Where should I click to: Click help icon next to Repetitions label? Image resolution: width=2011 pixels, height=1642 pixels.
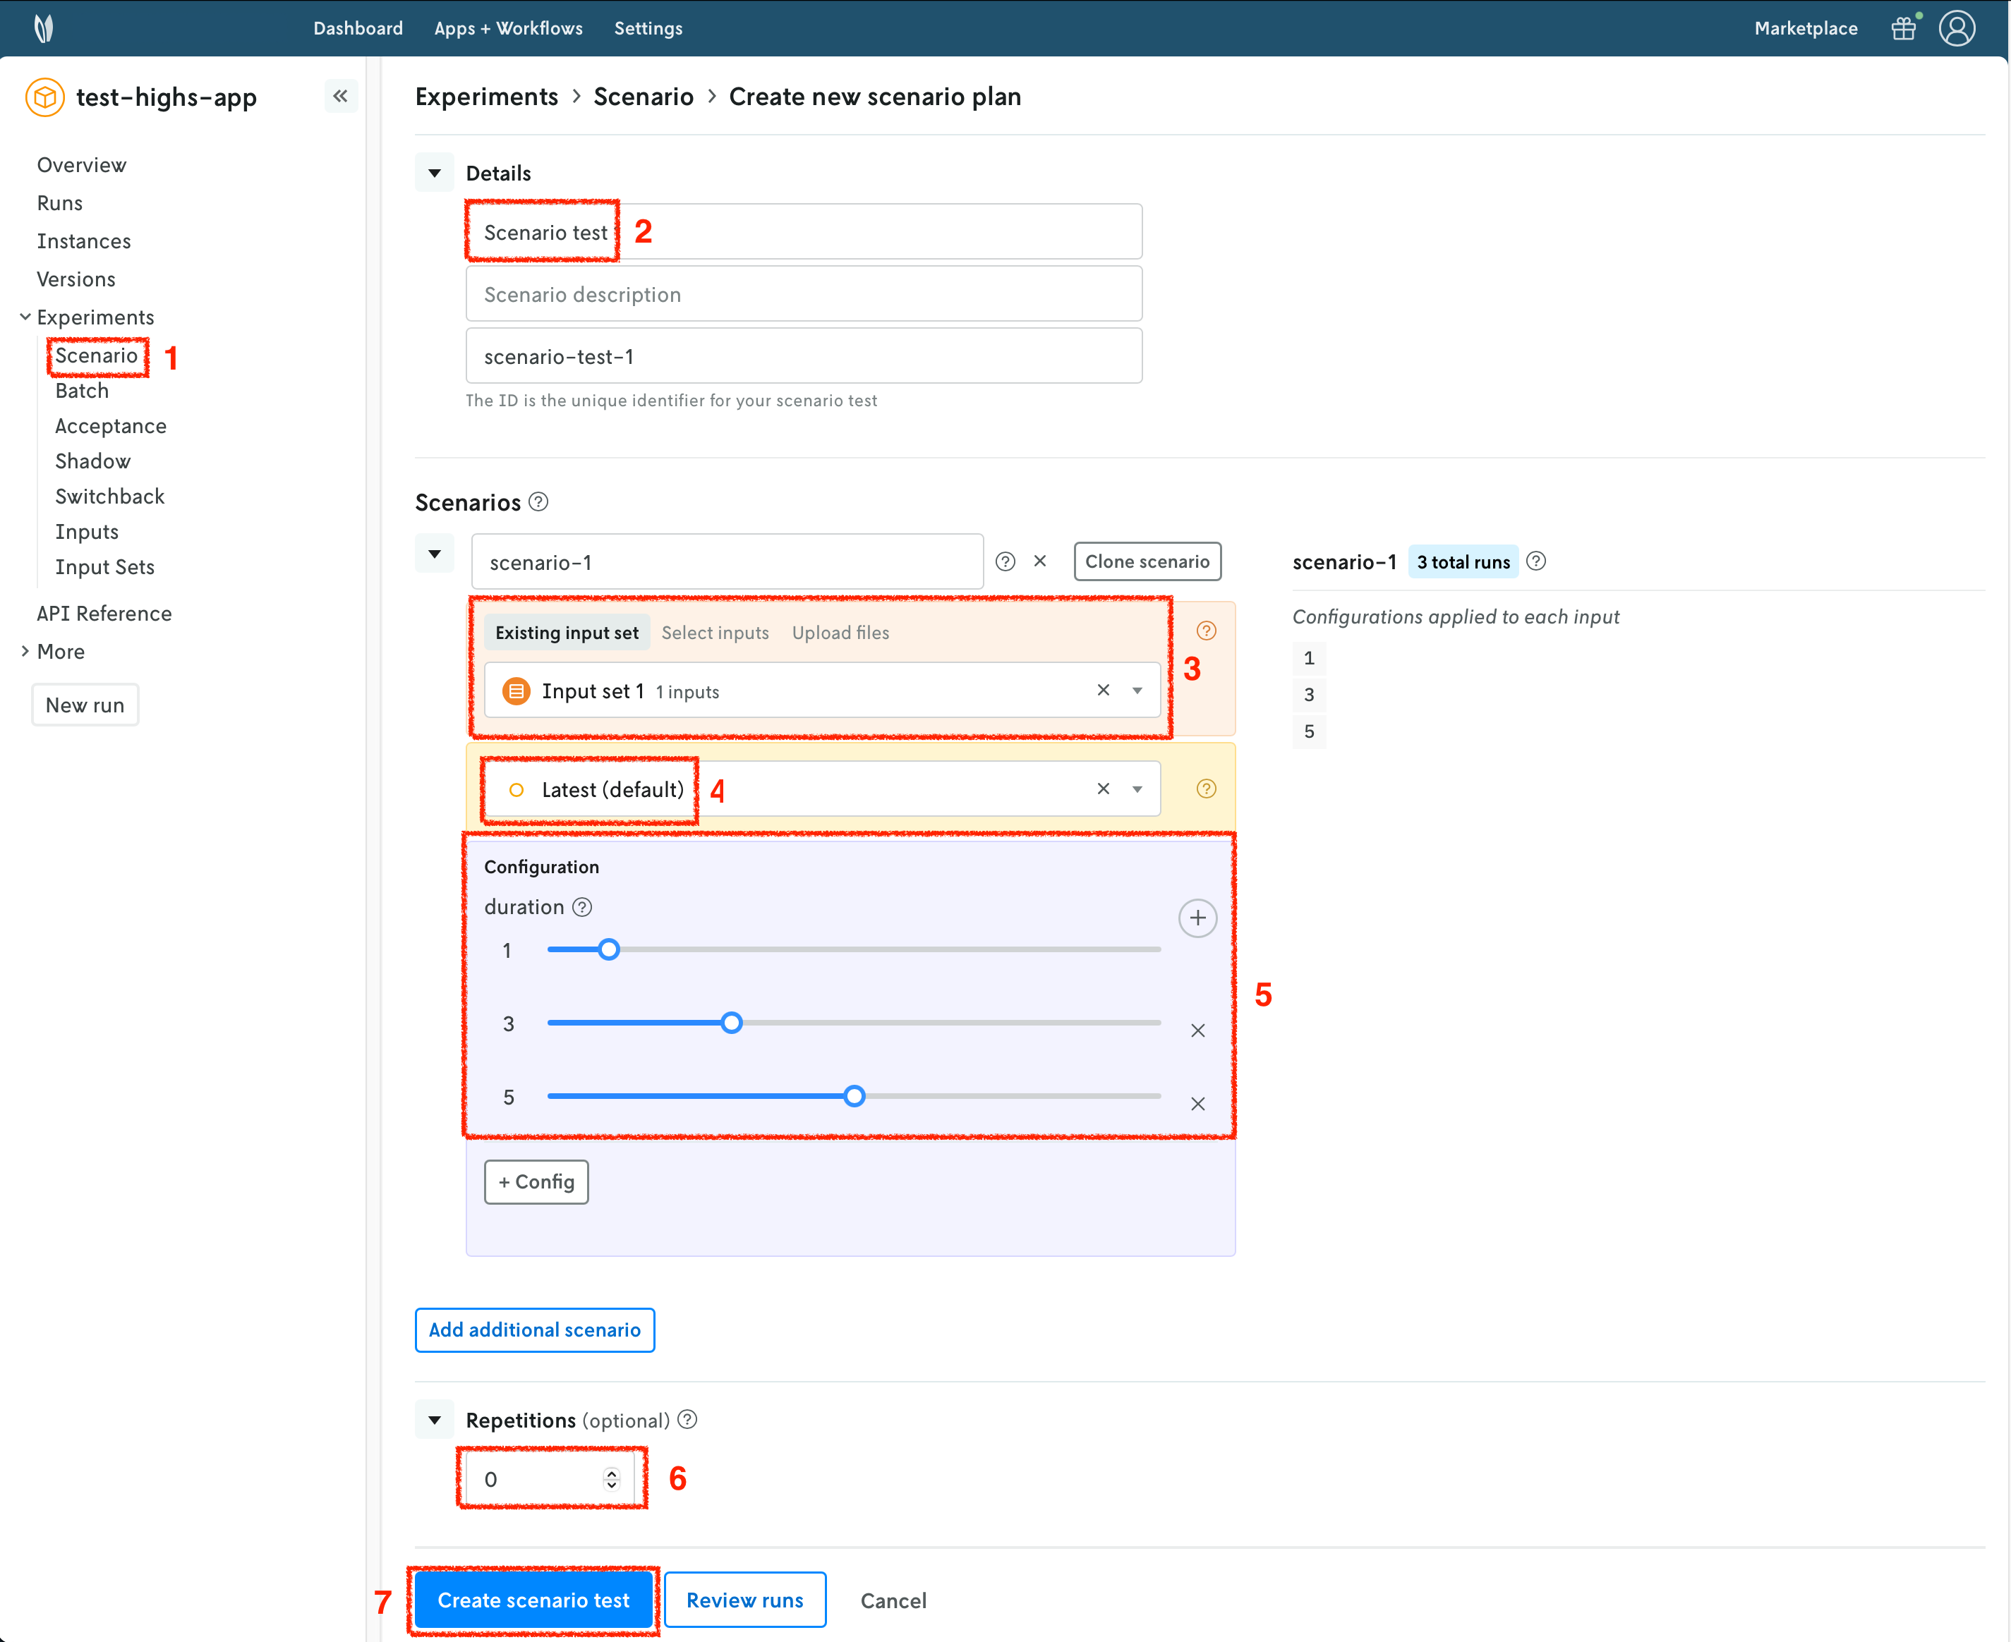(688, 1419)
